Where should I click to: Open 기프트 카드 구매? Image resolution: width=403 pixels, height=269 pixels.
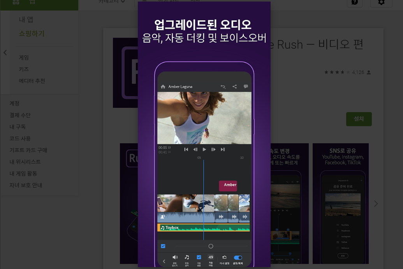tap(28, 150)
